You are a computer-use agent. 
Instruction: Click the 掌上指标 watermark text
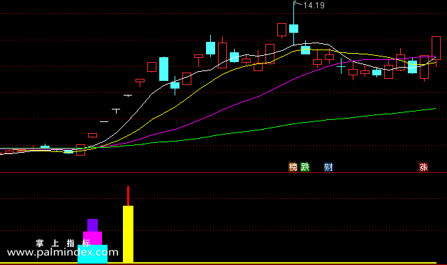(63, 243)
